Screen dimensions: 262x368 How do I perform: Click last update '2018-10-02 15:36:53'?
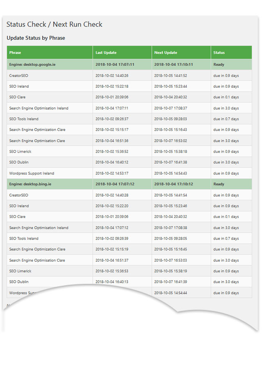tap(112, 271)
